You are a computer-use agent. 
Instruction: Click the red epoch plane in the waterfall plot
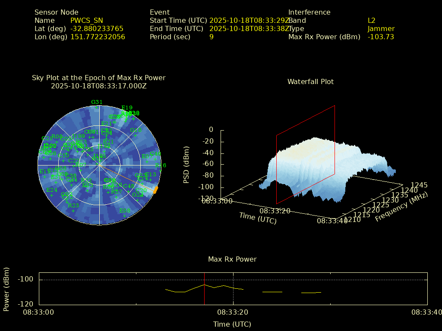click(x=306, y=155)
